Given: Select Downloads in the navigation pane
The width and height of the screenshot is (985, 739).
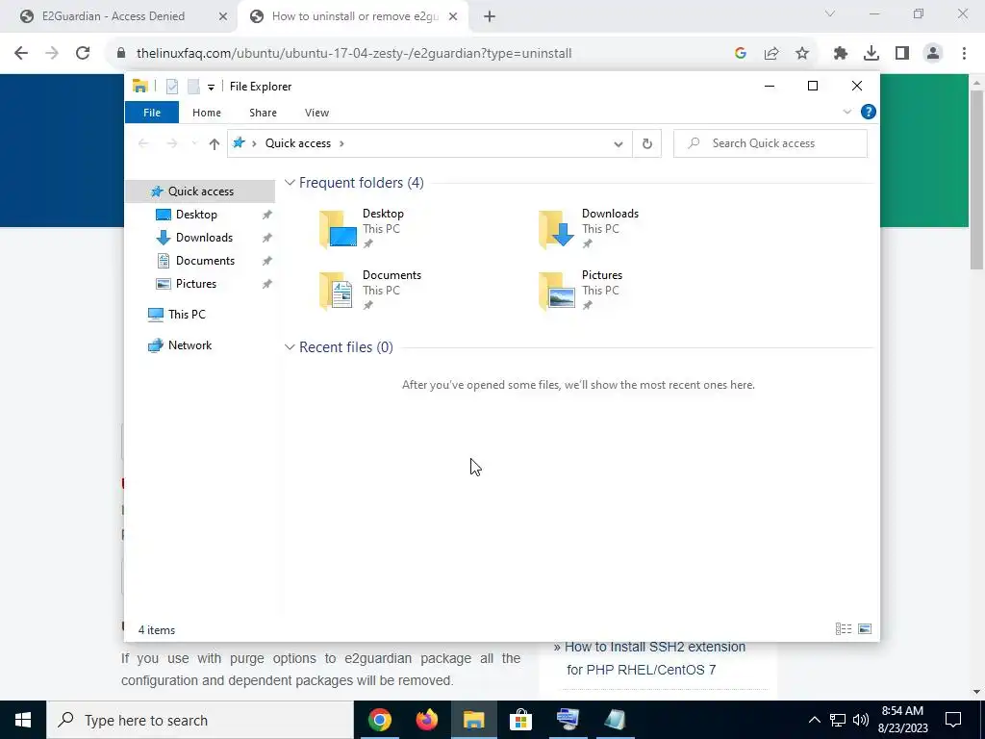Looking at the screenshot, I should tap(204, 238).
